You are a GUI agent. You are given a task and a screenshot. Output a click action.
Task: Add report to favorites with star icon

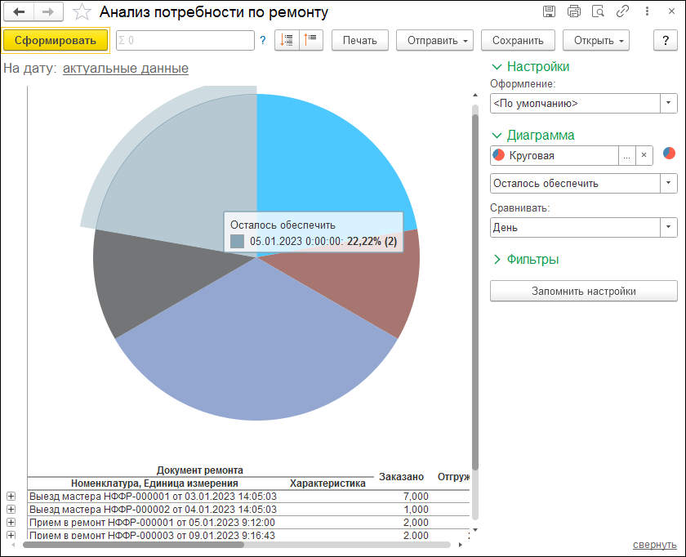pyautogui.click(x=82, y=11)
